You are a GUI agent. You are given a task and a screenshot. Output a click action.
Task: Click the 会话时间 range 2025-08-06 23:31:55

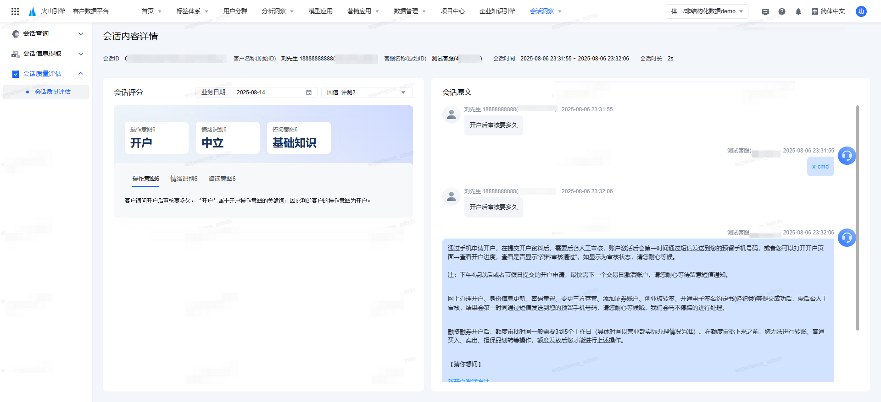click(574, 59)
